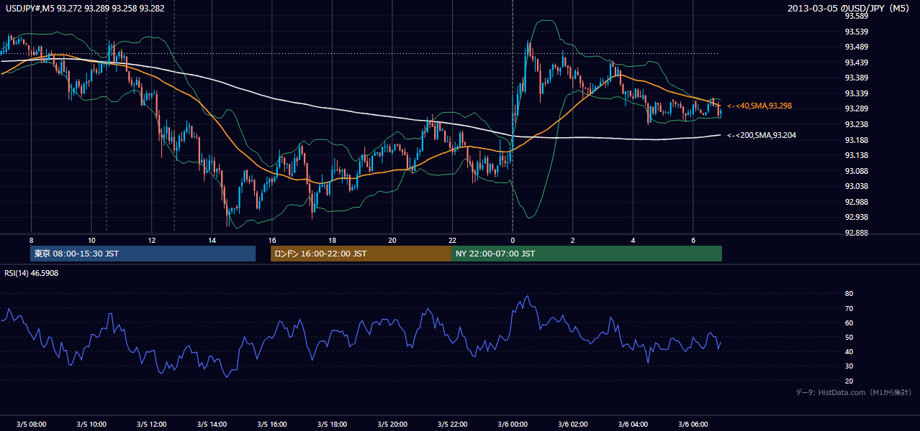This screenshot has height=431, width=920.
Task: Click hour label 14 under price chart
Action: (x=212, y=240)
